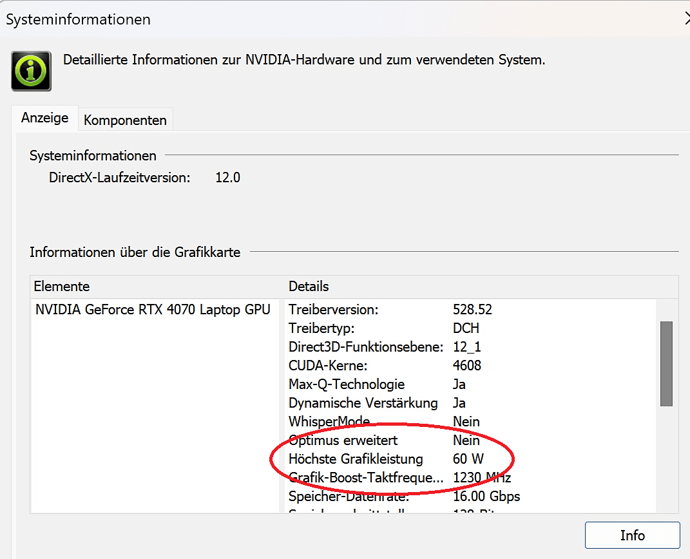Select the Grafik-Boost-Taktfrequenz label

point(366,478)
